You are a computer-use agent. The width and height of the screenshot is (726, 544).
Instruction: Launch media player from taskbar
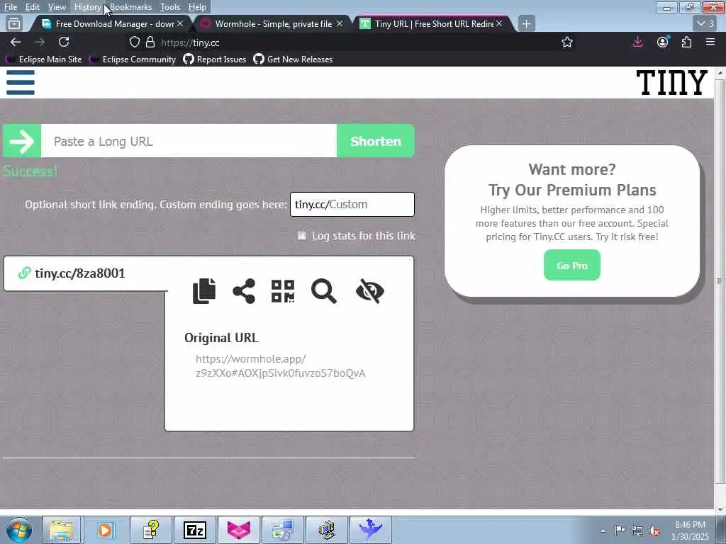pos(105,530)
